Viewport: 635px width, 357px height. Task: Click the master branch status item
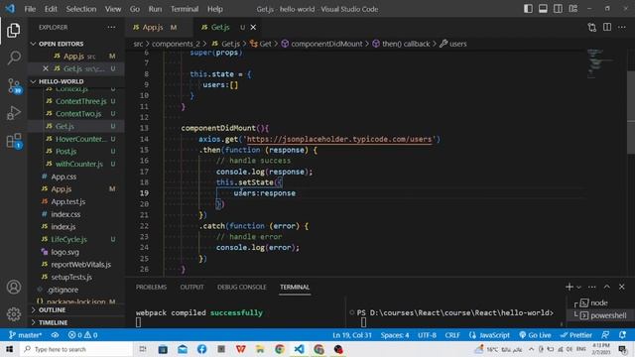(25, 335)
